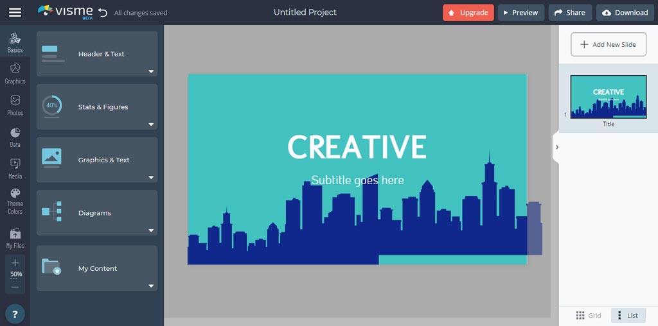The image size is (658, 326).
Task: Open Theme Colors palette
Action: pyautogui.click(x=15, y=200)
